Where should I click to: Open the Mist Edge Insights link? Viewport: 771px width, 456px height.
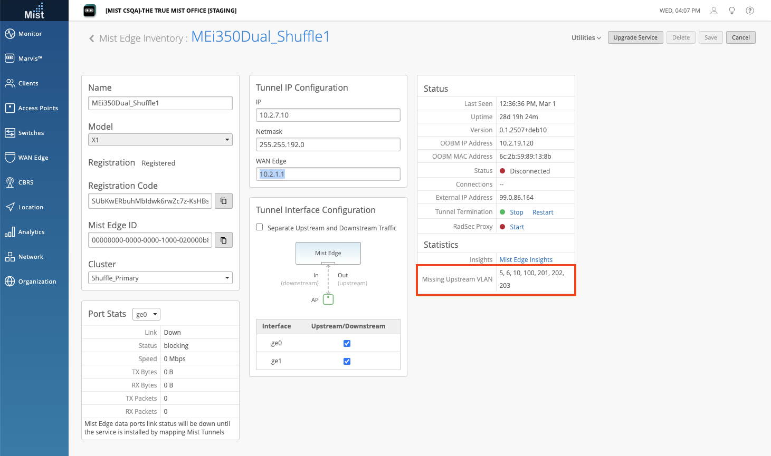[526, 259]
